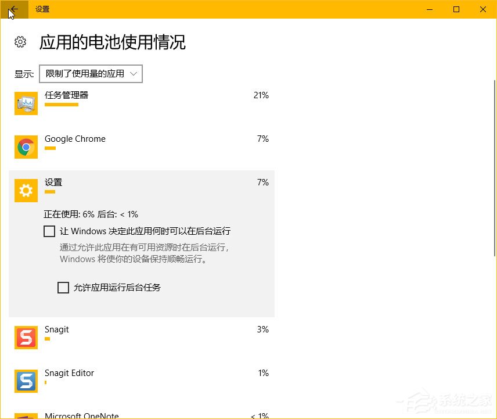Click the Snagit app icon
The image size is (497, 419).
point(26,337)
